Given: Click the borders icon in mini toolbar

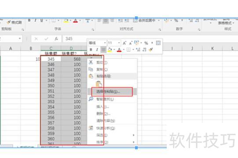Looking at the screenshot, I should tap(128, 50).
